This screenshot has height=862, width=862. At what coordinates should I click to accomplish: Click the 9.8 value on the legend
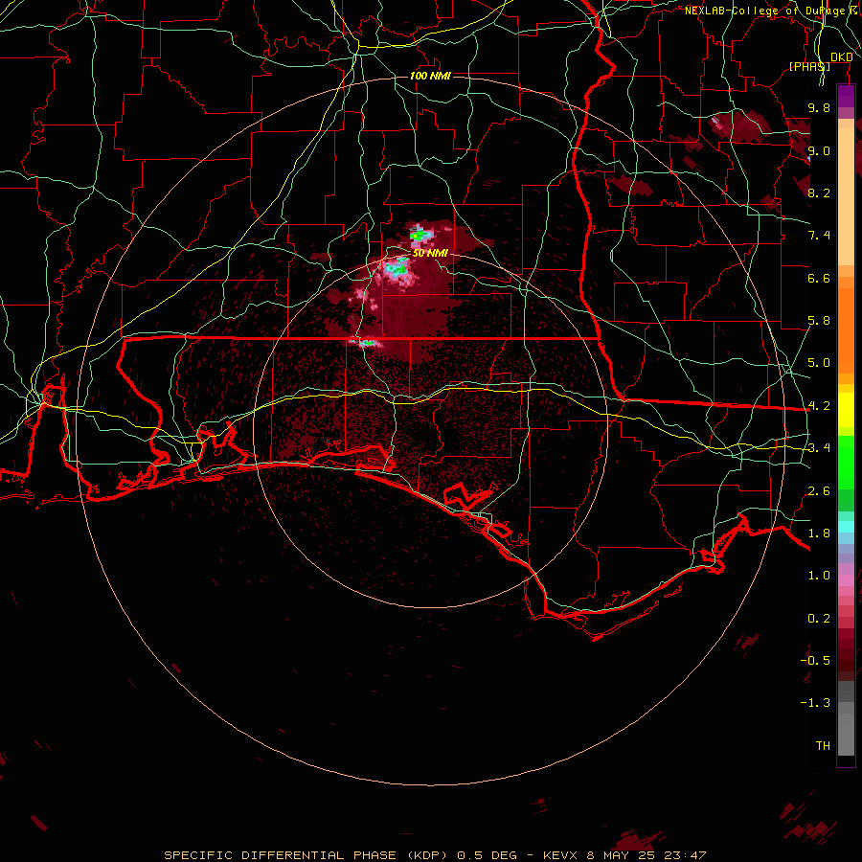[x=819, y=107]
